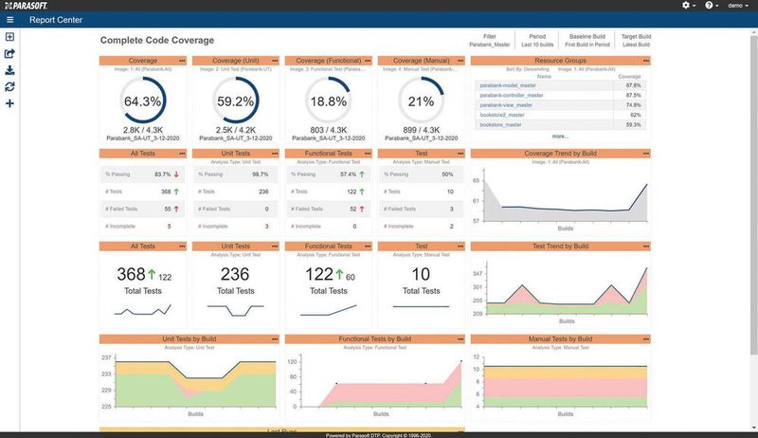Open options menu of Functional Tests by Build

(x=460, y=338)
